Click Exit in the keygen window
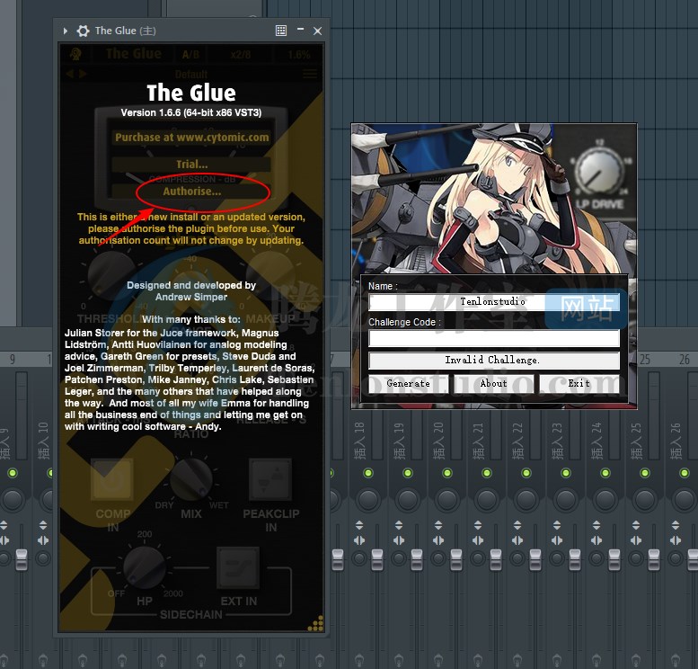The image size is (698, 669). pyautogui.click(x=579, y=383)
